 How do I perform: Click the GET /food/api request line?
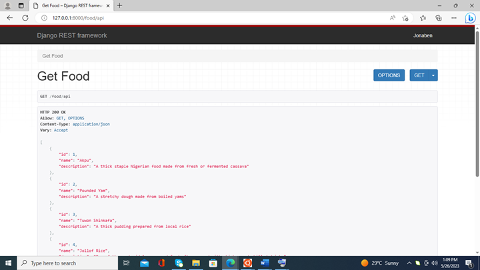(55, 97)
